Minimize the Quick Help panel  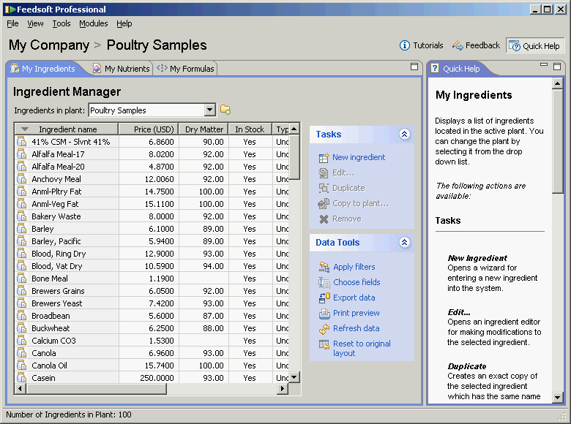click(544, 65)
